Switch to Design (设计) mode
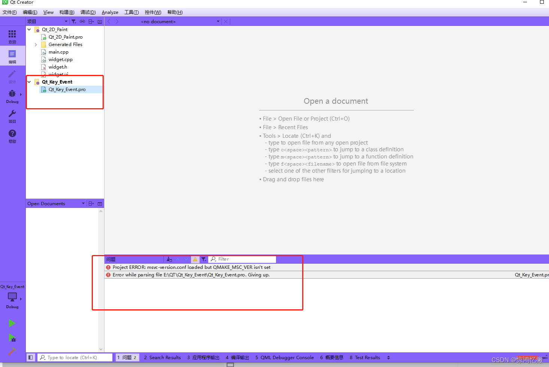The image size is (549, 367). pyautogui.click(x=12, y=76)
